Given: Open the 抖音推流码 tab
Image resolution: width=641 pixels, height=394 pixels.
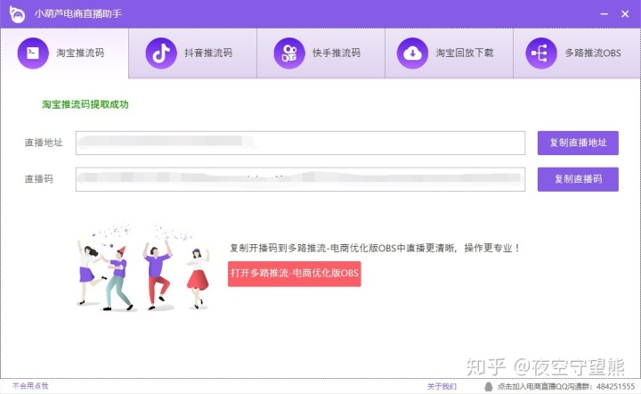Looking at the screenshot, I should tap(192, 53).
